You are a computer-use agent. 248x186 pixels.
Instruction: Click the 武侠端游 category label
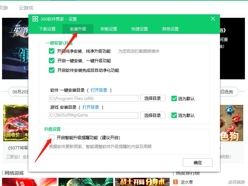pos(236,182)
